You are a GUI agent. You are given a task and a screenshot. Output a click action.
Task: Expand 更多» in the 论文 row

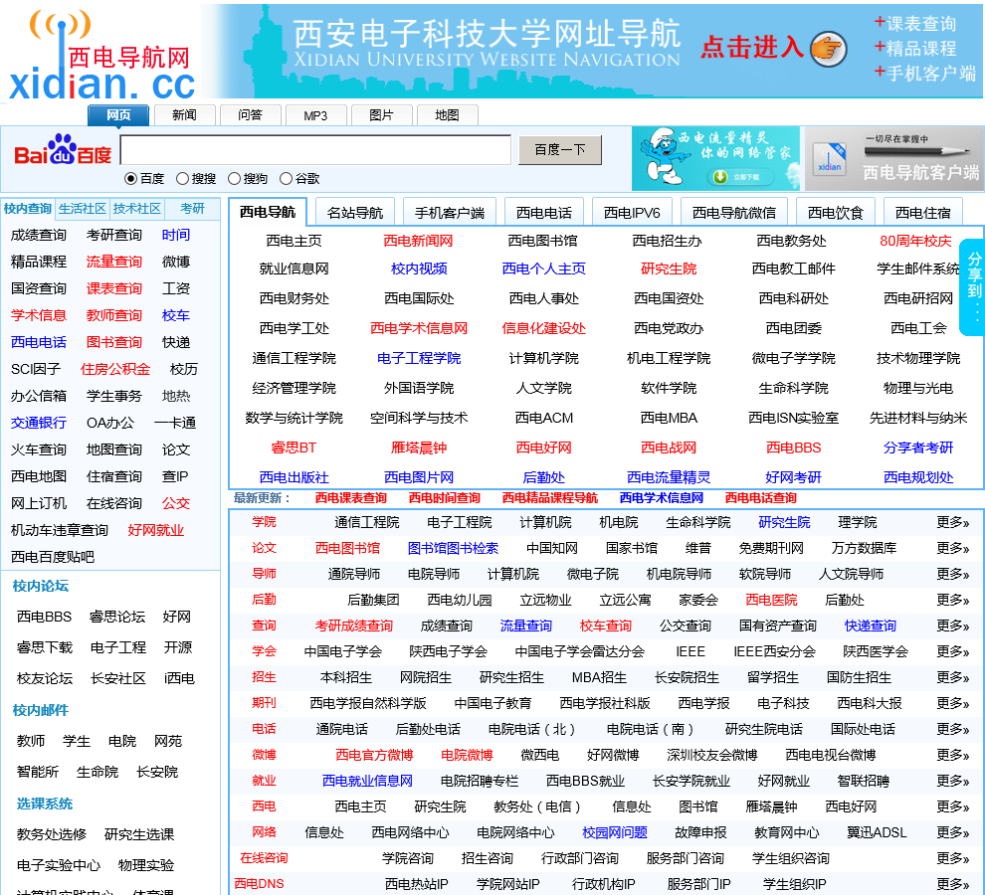tap(953, 548)
